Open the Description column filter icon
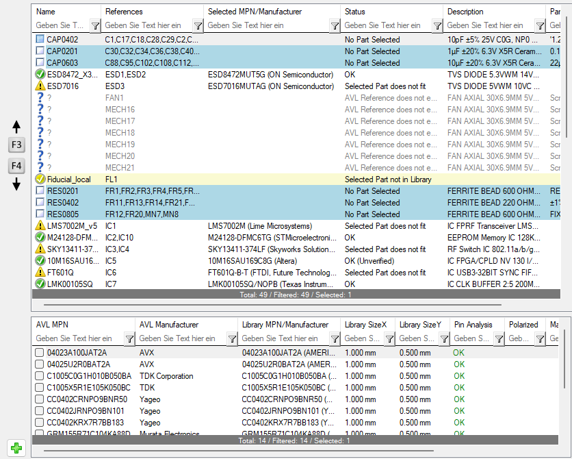This screenshot has height=459, width=572. (540, 26)
